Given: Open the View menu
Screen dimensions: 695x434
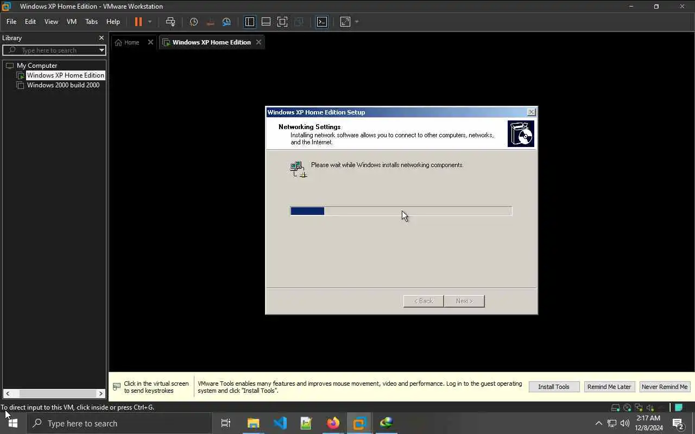Looking at the screenshot, I should click(x=51, y=22).
